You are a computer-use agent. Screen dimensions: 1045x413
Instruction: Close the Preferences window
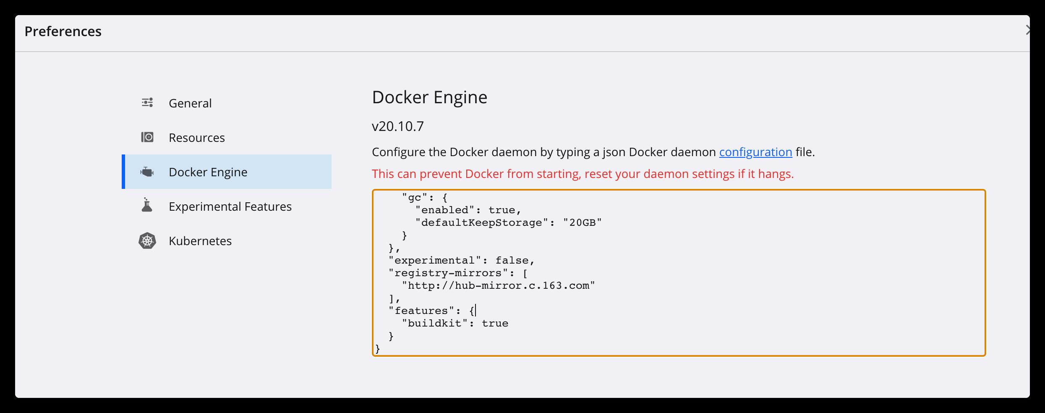pyautogui.click(x=1027, y=30)
